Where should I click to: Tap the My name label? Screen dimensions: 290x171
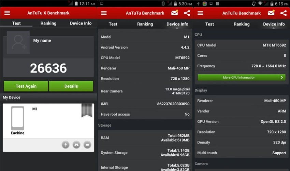click(x=42, y=40)
